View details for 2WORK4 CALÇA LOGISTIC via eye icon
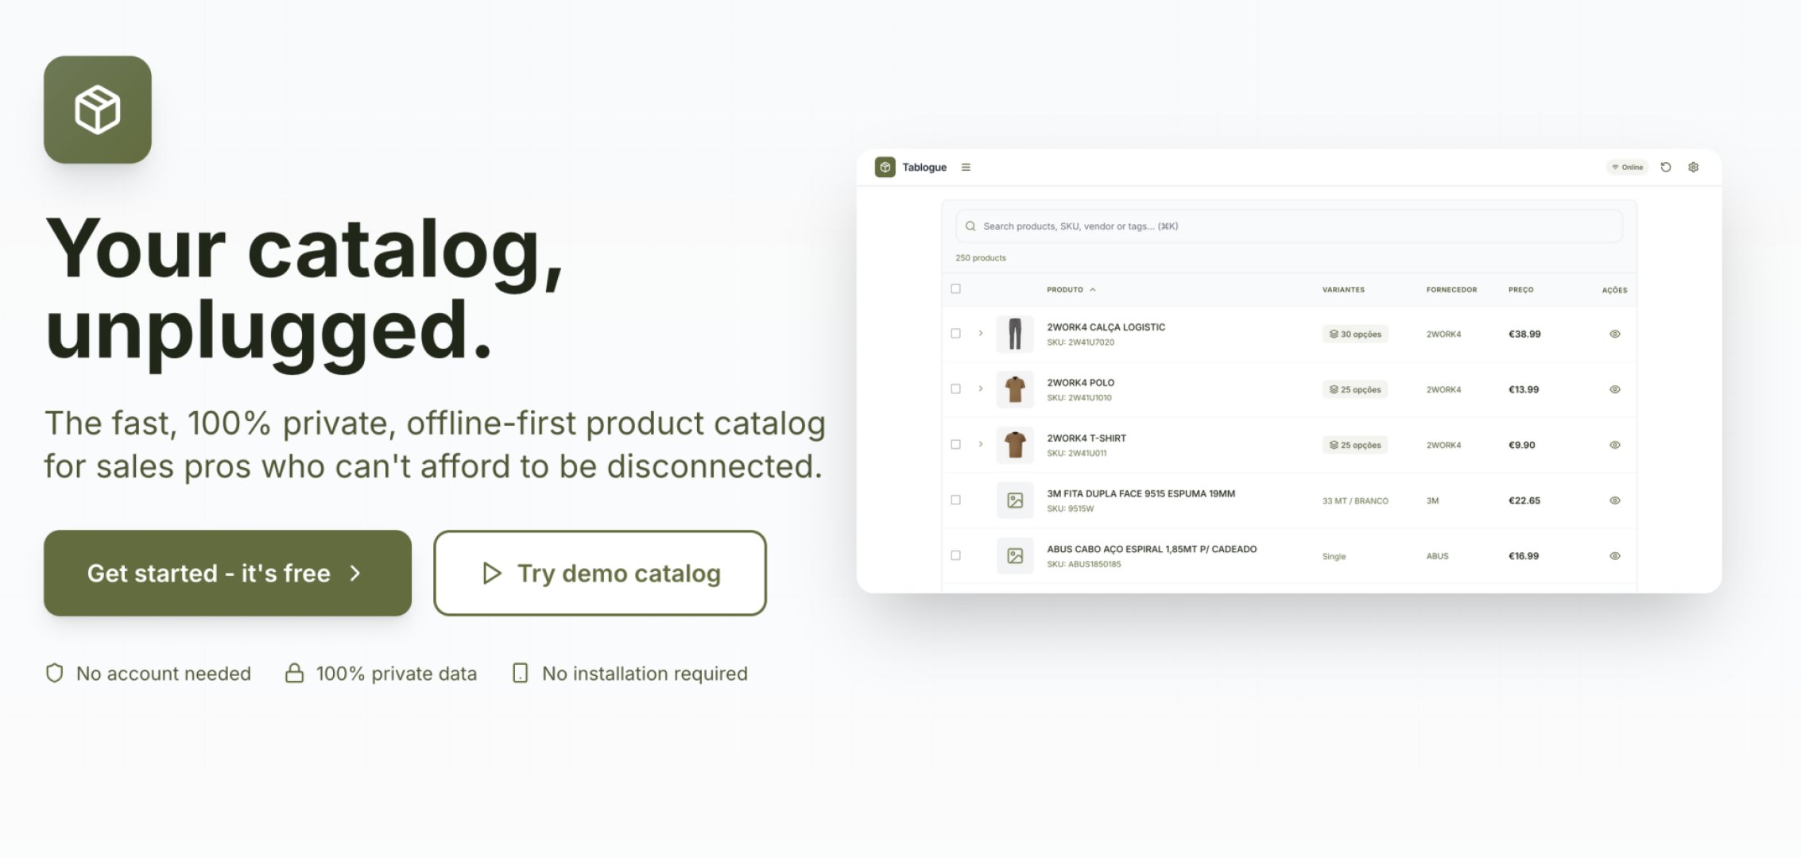1801x858 pixels. tap(1614, 334)
